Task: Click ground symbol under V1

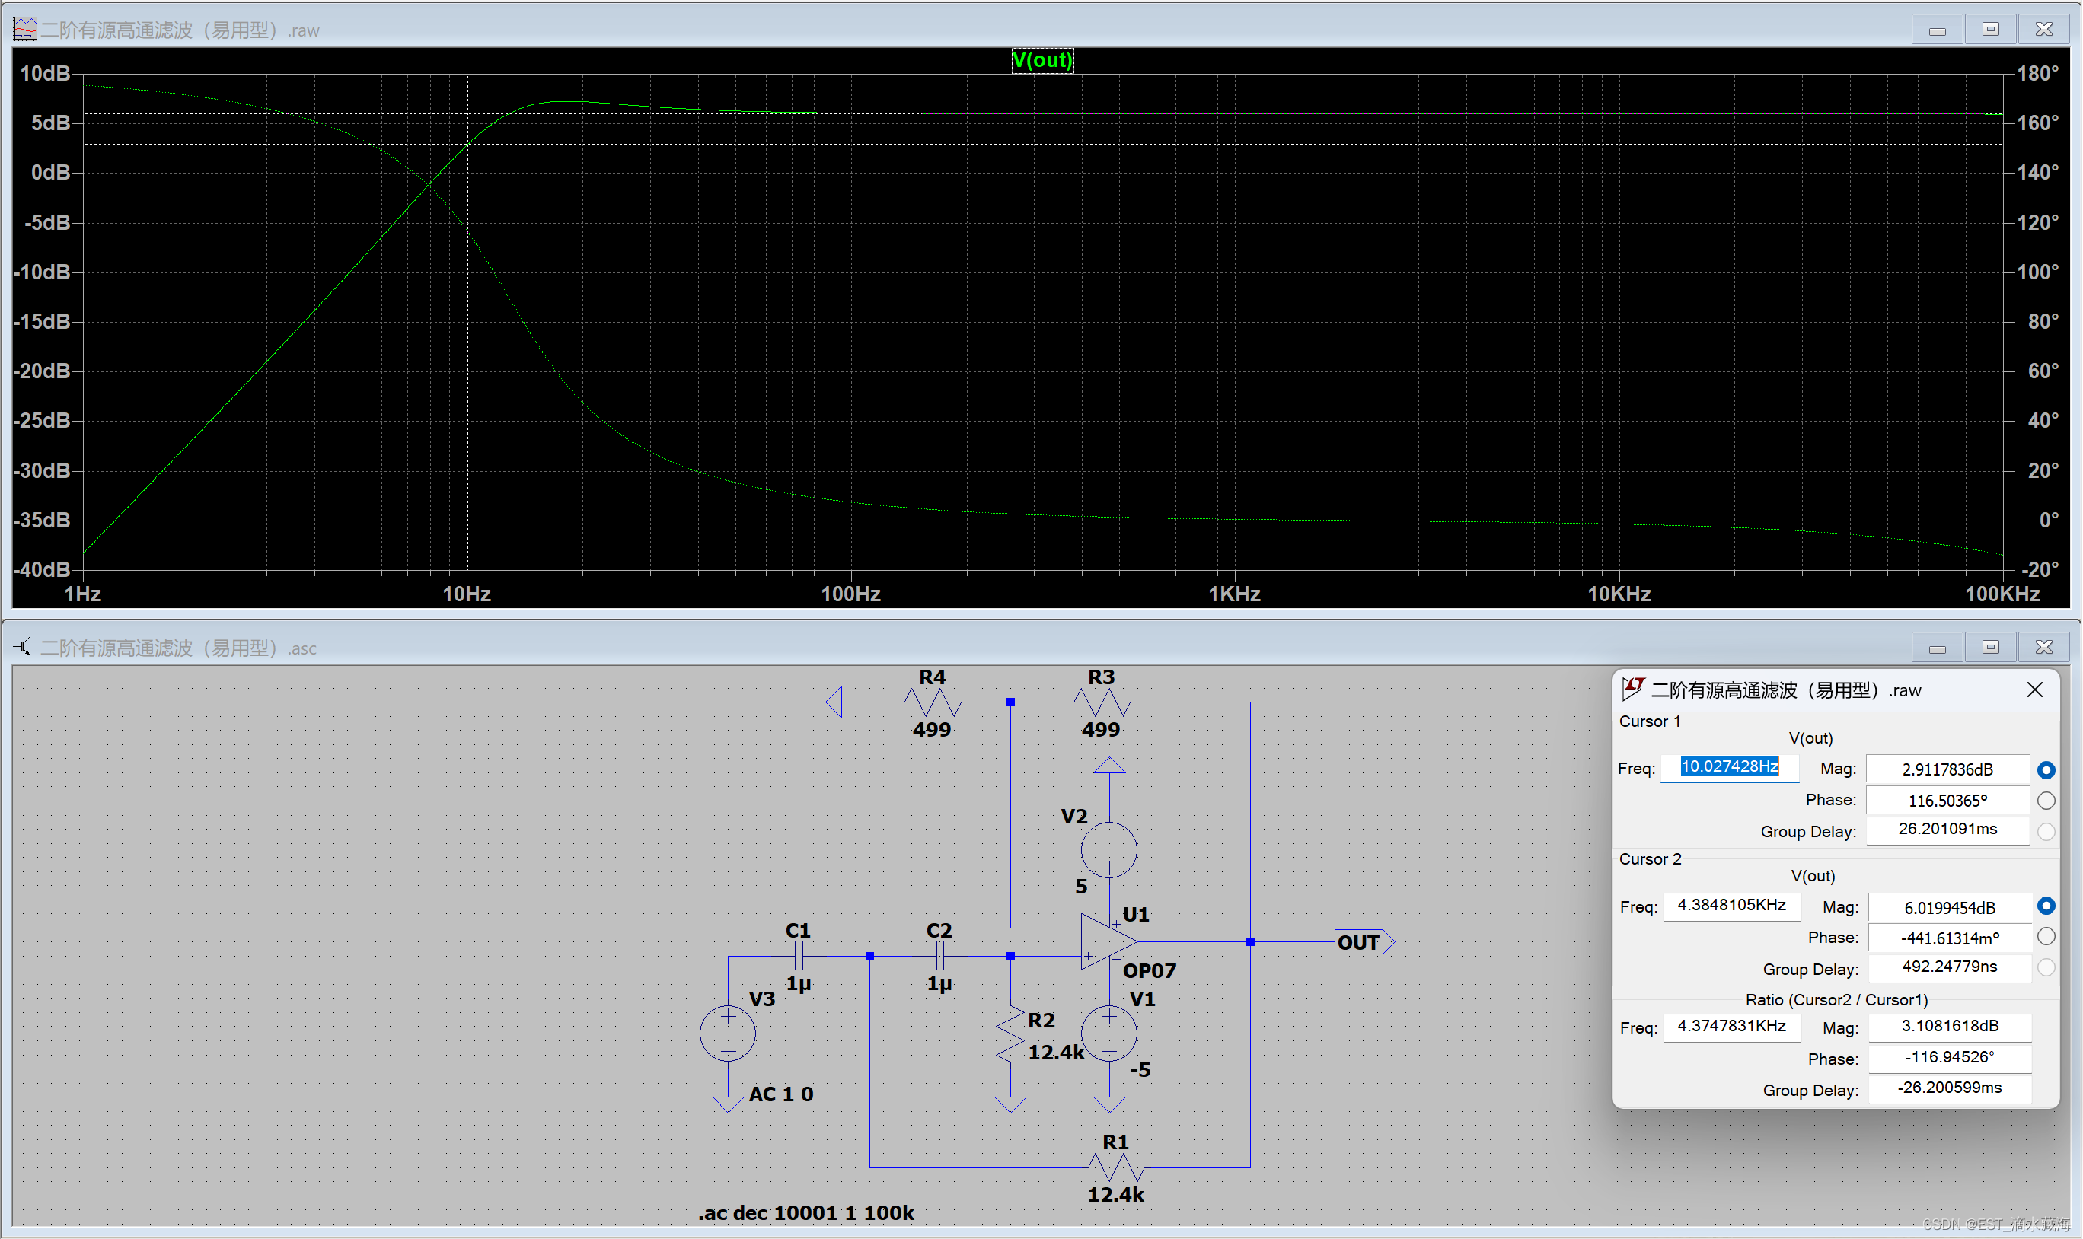Action: pos(1109,1104)
